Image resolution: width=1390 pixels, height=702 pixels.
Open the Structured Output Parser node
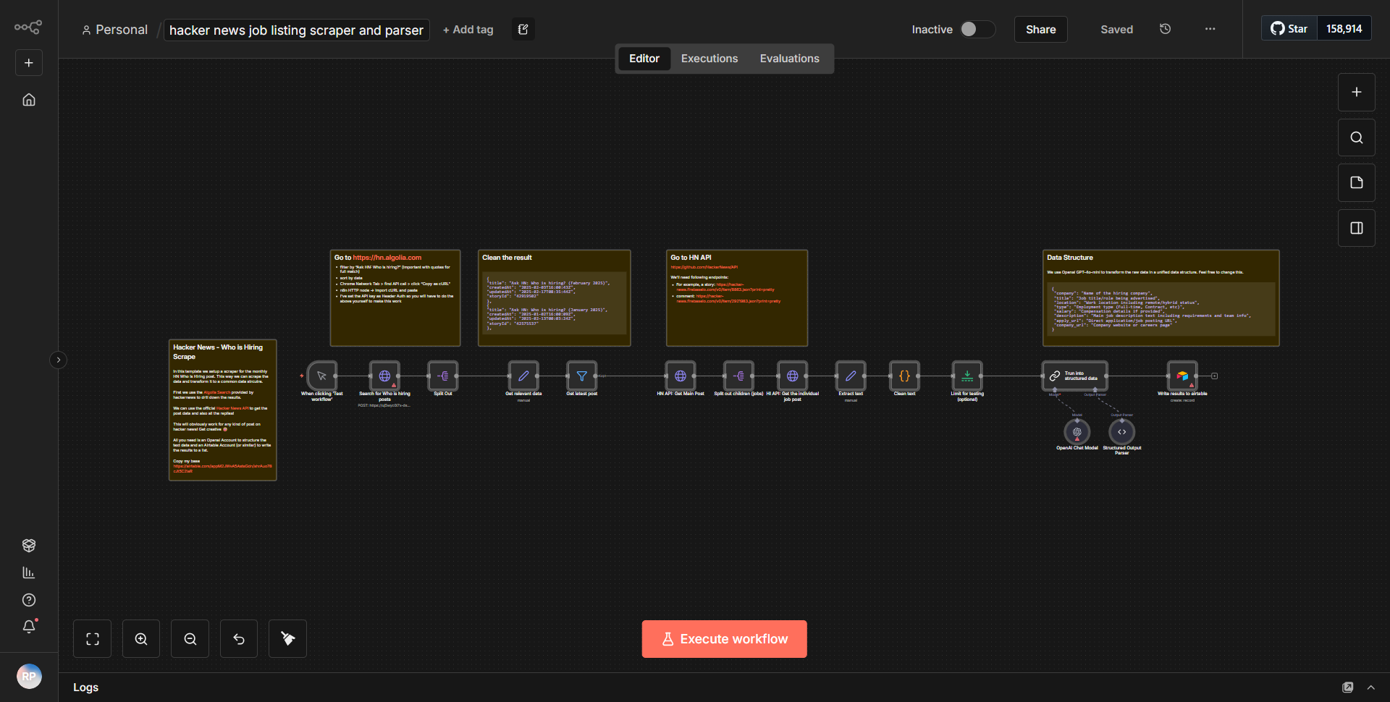[1121, 433]
